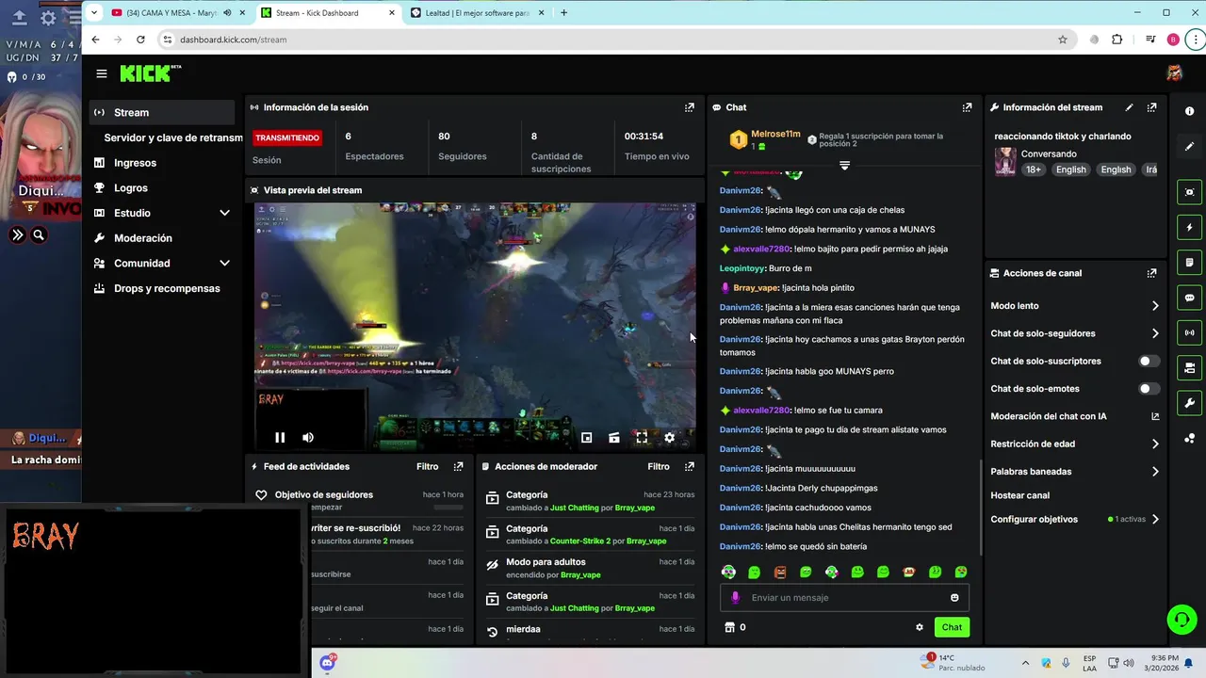Expand Modo lento options
The width and height of the screenshot is (1206, 678).
click(1155, 306)
